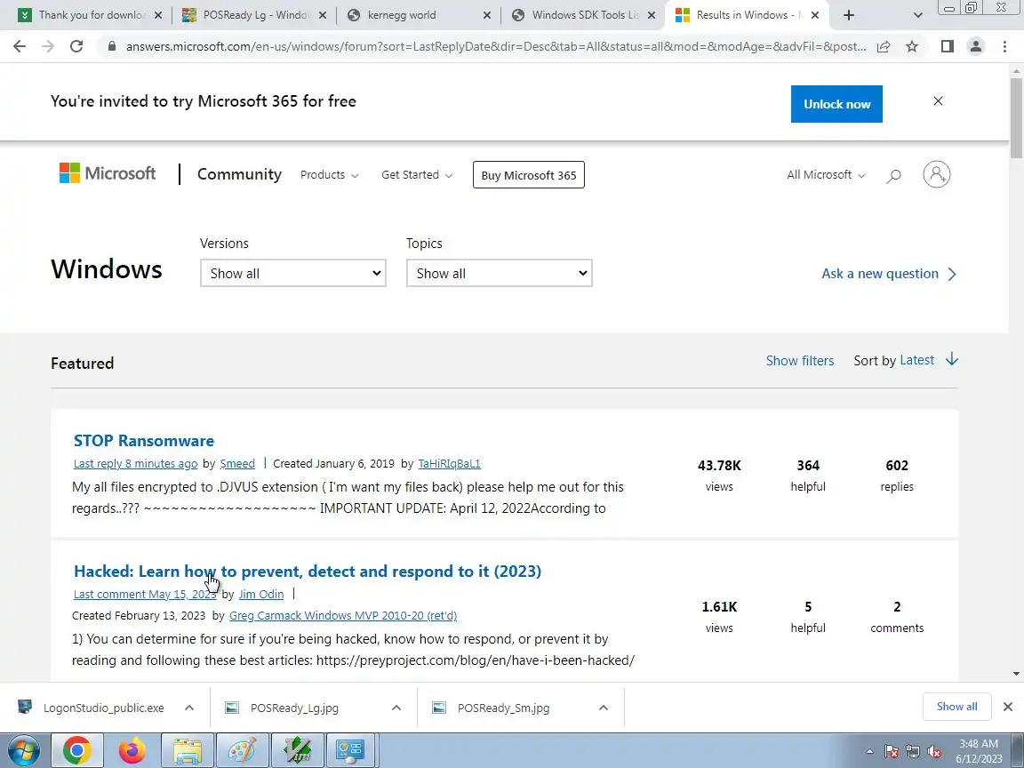Open a new tab with plus button
This screenshot has height=768, width=1024.
(848, 15)
